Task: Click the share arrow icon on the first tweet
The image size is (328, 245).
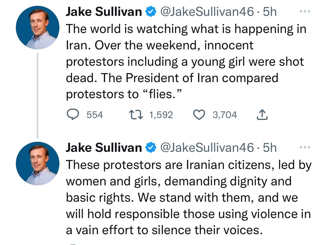Action: [x=262, y=115]
